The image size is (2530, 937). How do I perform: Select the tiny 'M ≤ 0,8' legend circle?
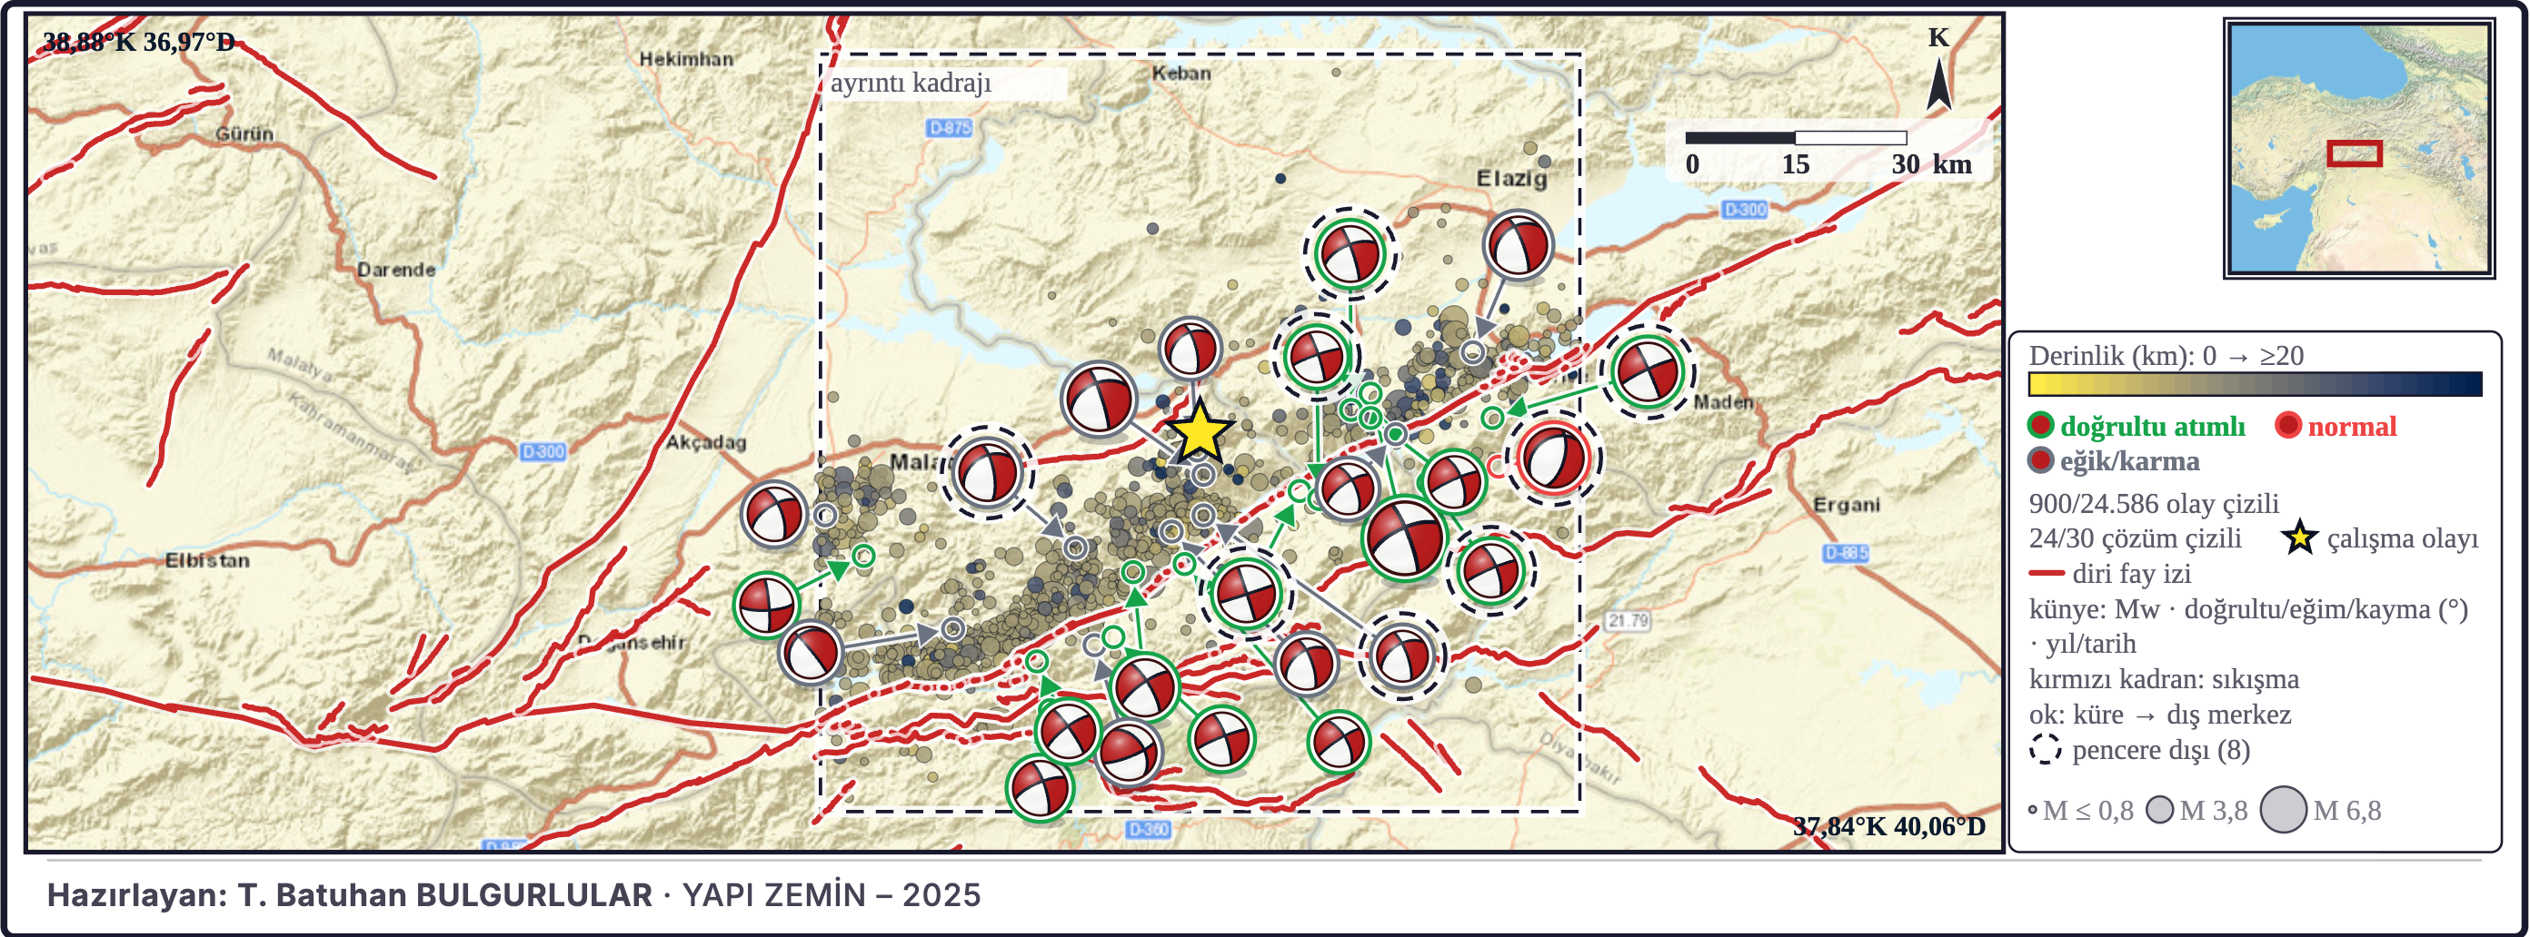point(2033,811)
